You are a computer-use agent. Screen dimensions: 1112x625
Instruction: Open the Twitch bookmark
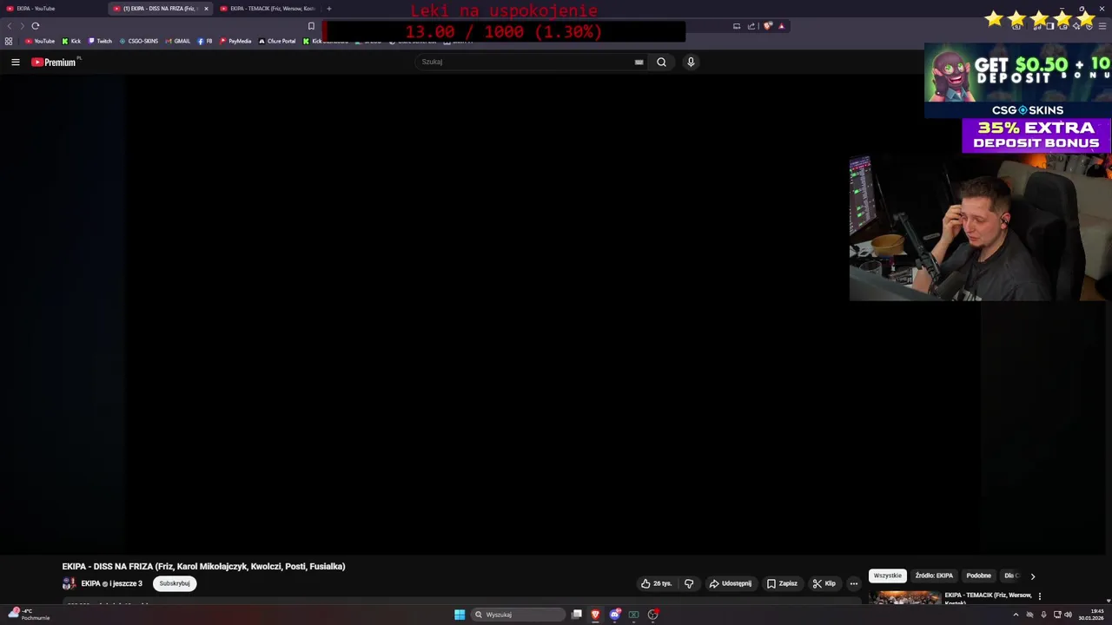click(100, 41)
